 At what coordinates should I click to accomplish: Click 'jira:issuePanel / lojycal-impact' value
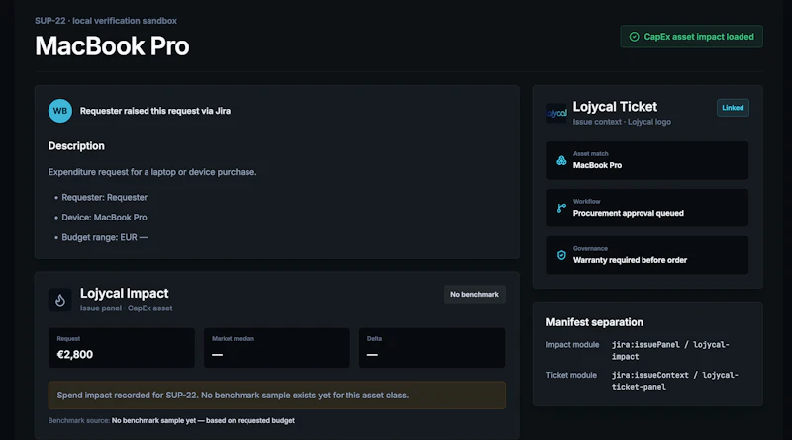(x=670, y=351)
